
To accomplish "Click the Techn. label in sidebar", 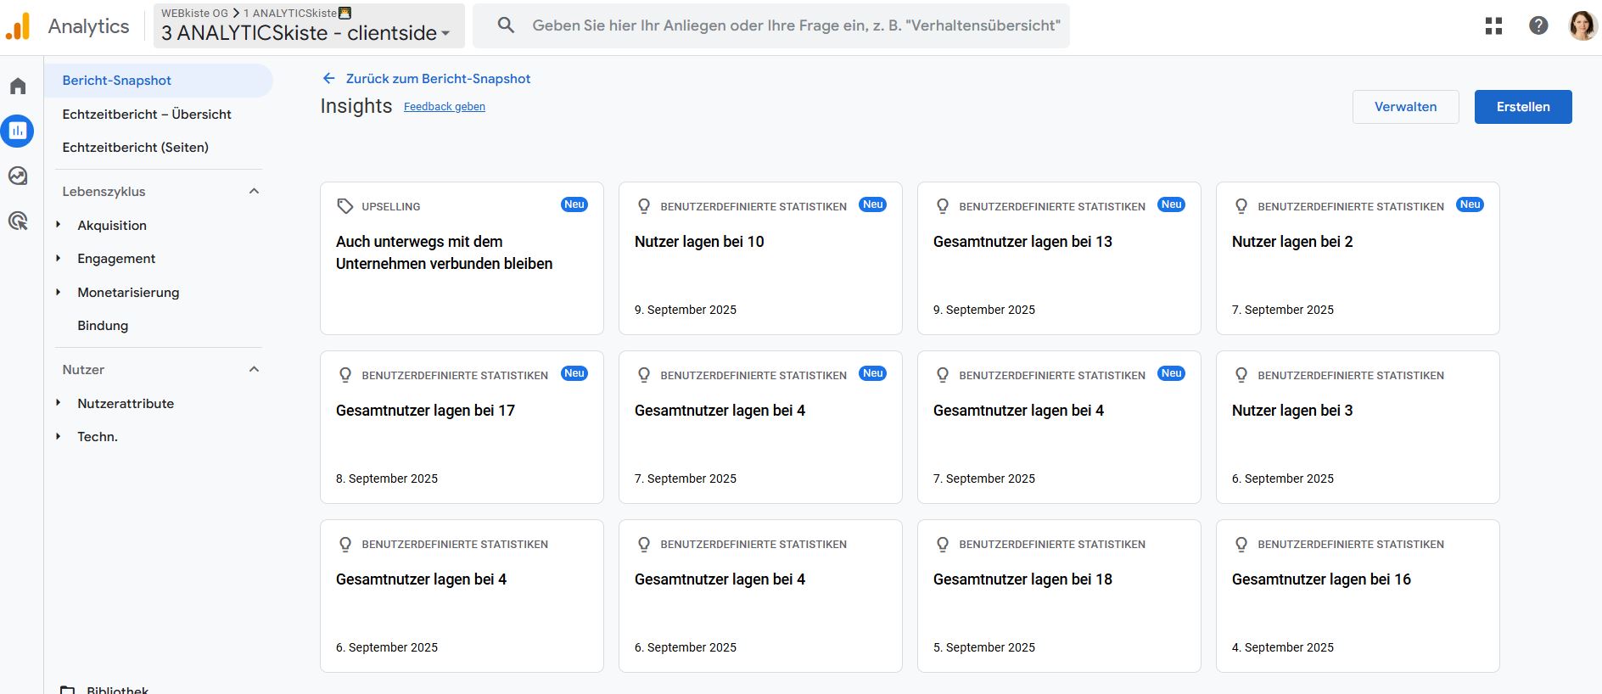I will (x=98, y=436).
